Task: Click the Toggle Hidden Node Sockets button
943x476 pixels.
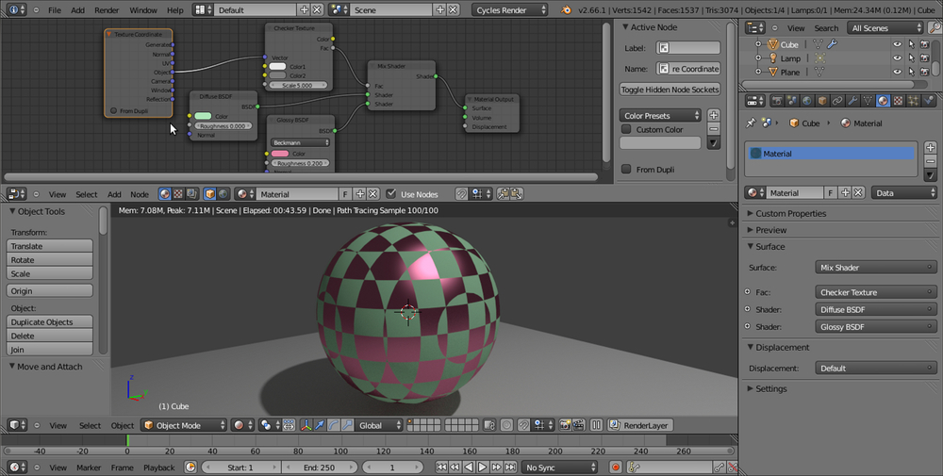Action: click(670, 90)
